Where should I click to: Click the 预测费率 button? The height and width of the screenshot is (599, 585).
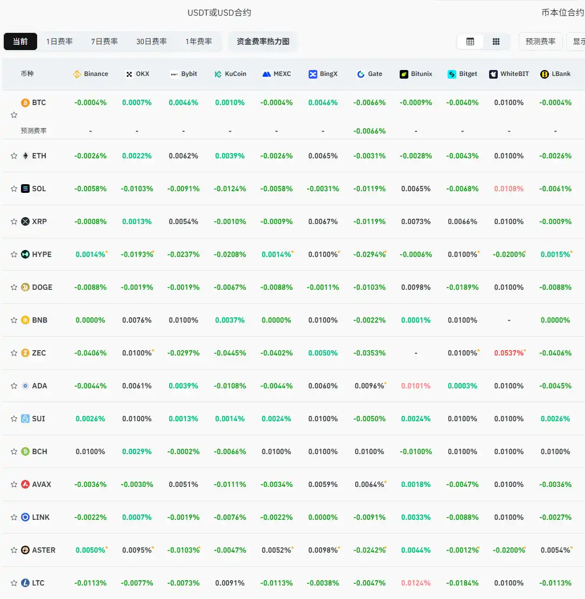click(x=540, y=41)
